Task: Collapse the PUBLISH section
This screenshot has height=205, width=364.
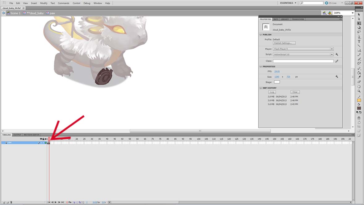Action: (261, 35)
